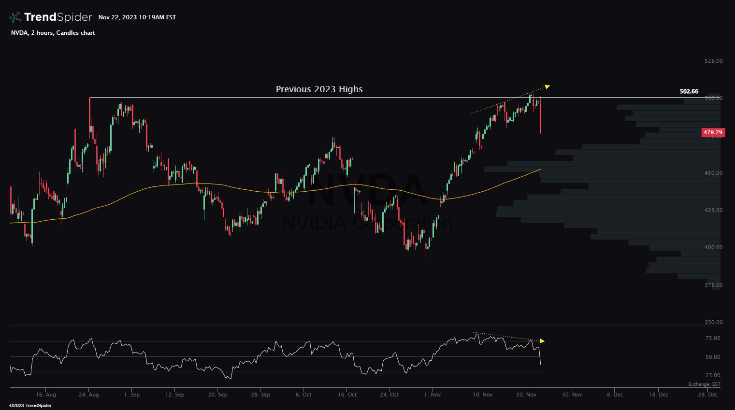735x410 pixels.
Task: Click the 350.00 price axis label
Action: point(714,322)
